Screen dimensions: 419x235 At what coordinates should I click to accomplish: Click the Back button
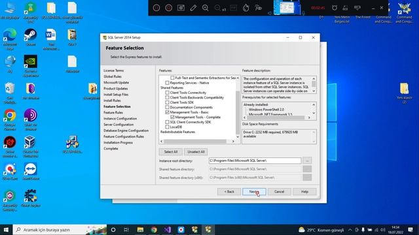[x=229, y=191]
